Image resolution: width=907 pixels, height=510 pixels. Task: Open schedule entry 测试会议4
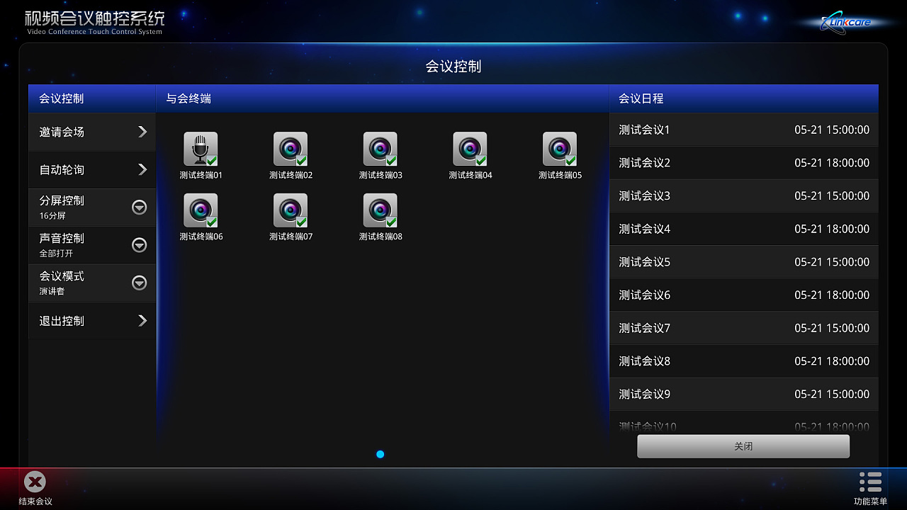click(744, 229)
